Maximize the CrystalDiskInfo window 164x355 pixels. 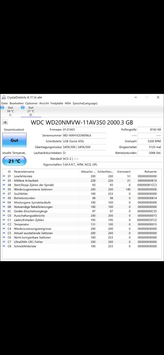[x=147, y=97]
